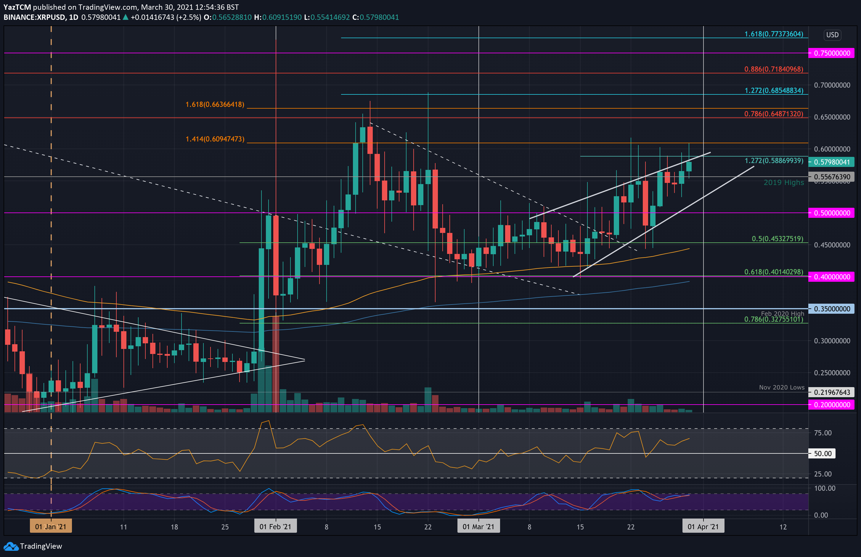Click the Feb 2020 High annotation
Screen dimensions: 861x557
coord(782,314)
